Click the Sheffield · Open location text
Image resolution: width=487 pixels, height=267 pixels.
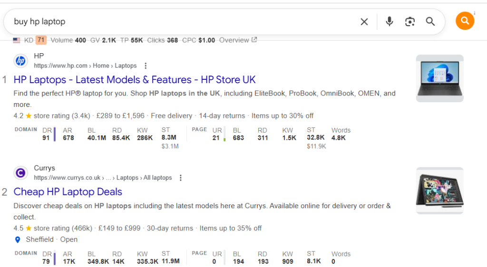[x=51, y=240]
